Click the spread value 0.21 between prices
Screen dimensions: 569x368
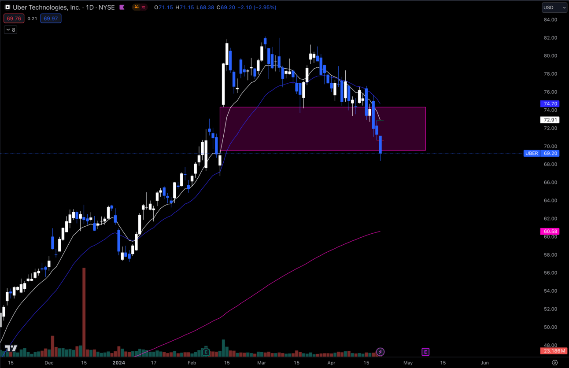(x=32, y=18)
